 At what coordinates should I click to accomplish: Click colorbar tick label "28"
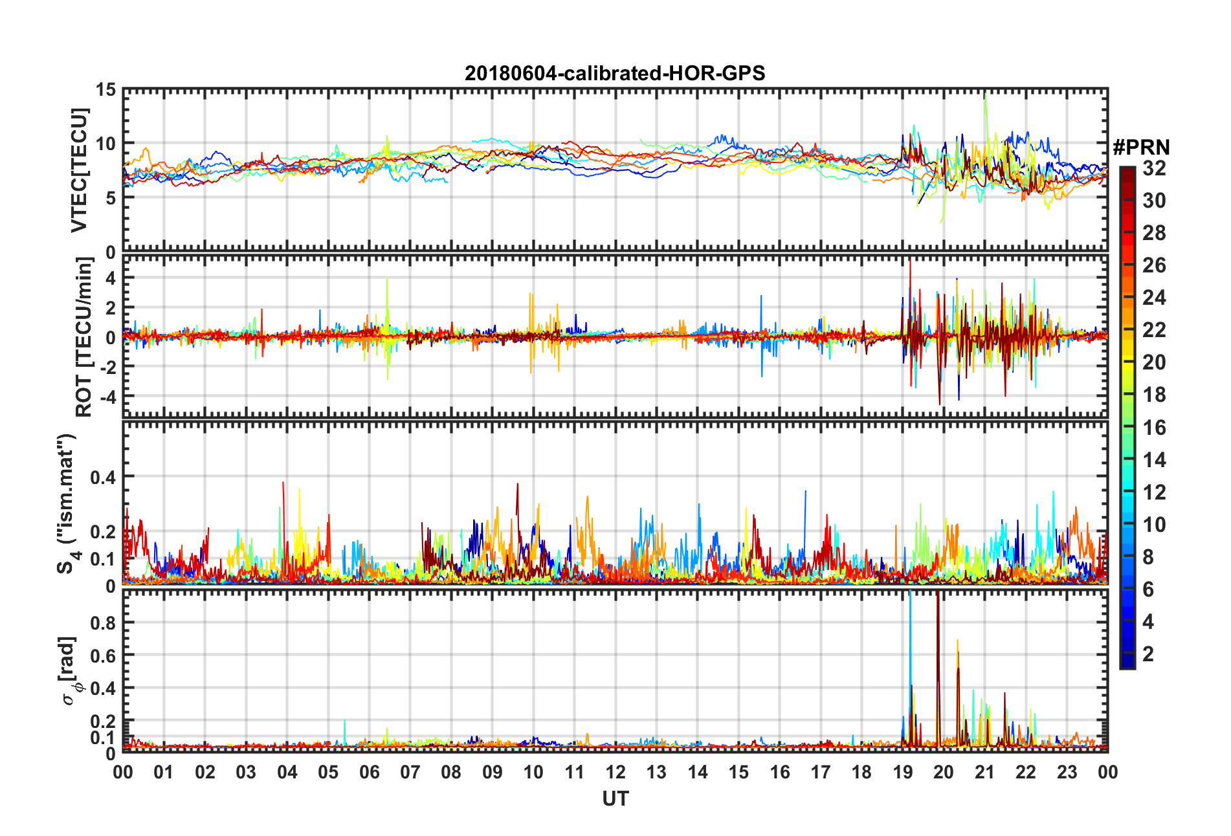click(x=1154, y=233)
